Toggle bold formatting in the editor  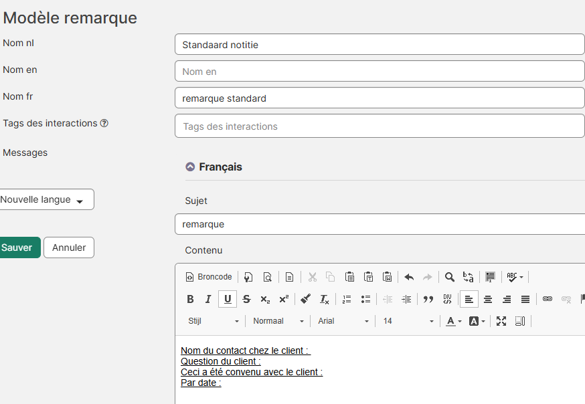point(190,299)
